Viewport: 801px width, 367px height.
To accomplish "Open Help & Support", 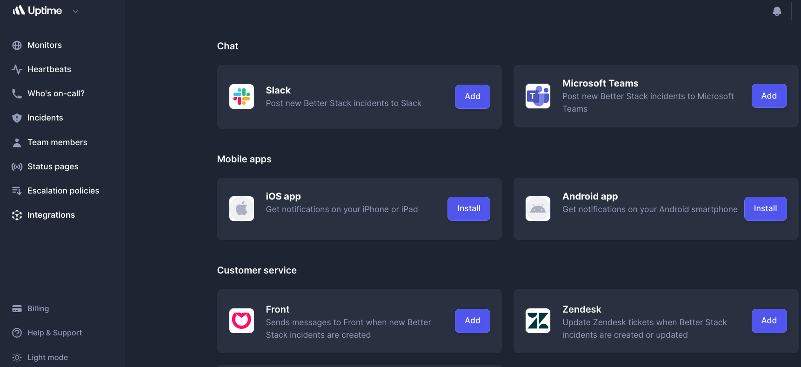I will click(54, 333).
